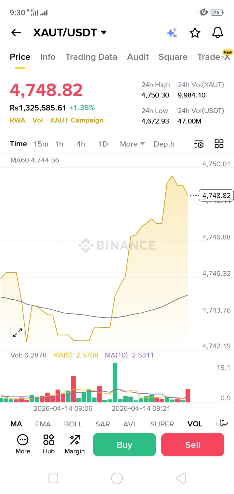This screenshot has width=234, height=494.
Task: Expand the More timeframe dropdown
Action: (132, 144)
